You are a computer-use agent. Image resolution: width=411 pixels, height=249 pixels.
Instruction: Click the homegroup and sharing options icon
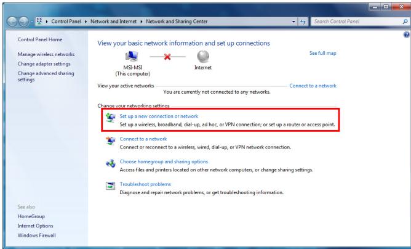110,163
